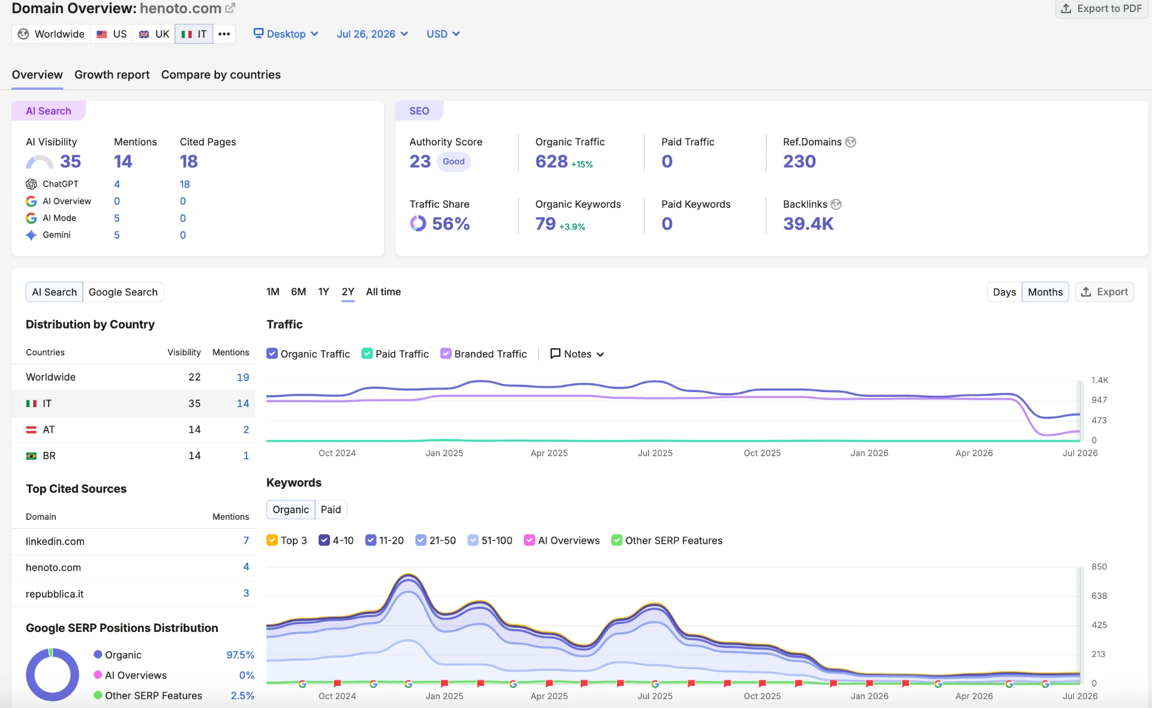
Task: Switch to the Growth report tab
Action: tap(112, 75)
